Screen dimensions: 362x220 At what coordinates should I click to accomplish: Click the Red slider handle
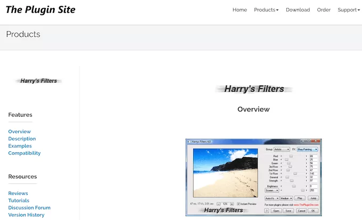(290, 156)
